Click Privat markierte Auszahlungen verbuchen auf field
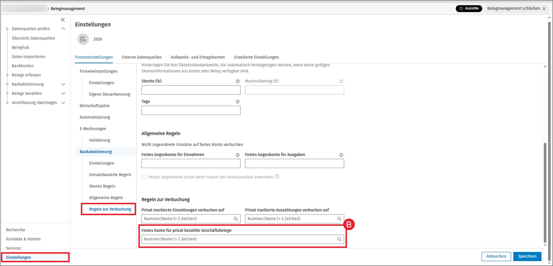The width and height of the screenshot is (553, 266). tap(295, 219)
